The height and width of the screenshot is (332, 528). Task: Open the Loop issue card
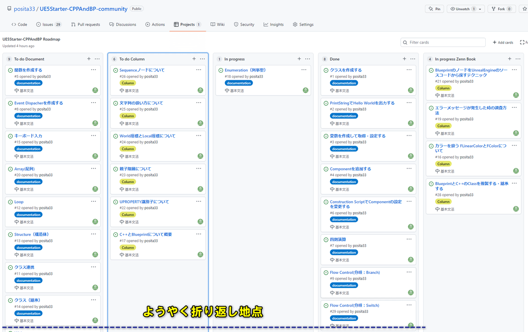(19, 202)
